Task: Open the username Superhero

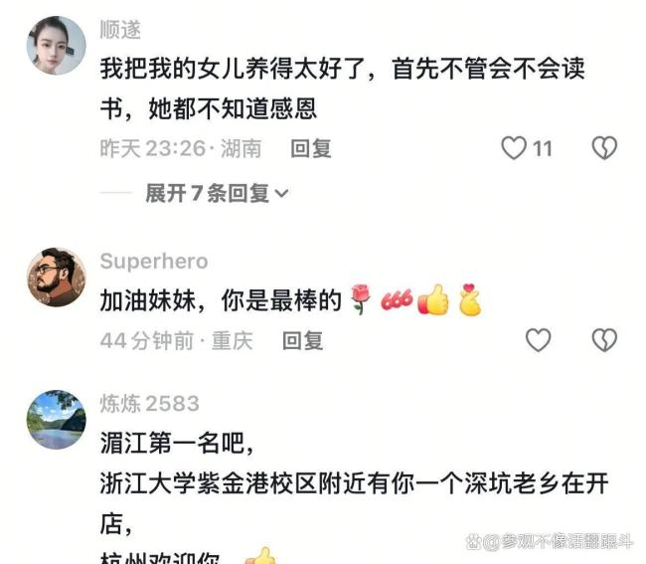Action: pyautogui.click(x=154, y=262)
